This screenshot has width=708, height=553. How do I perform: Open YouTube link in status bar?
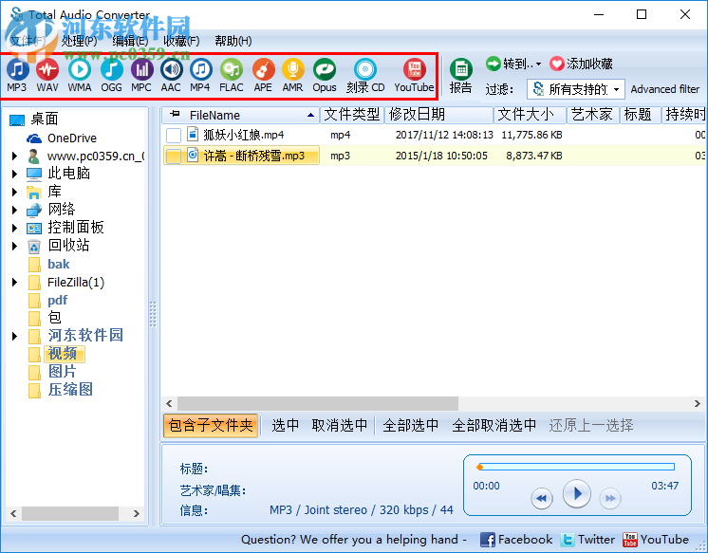pyautogui.click(x=656, y=540)
